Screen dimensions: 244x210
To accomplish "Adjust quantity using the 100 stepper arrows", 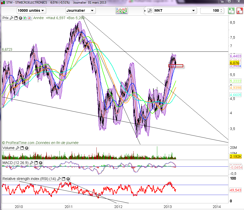I will tap(221, 11).
